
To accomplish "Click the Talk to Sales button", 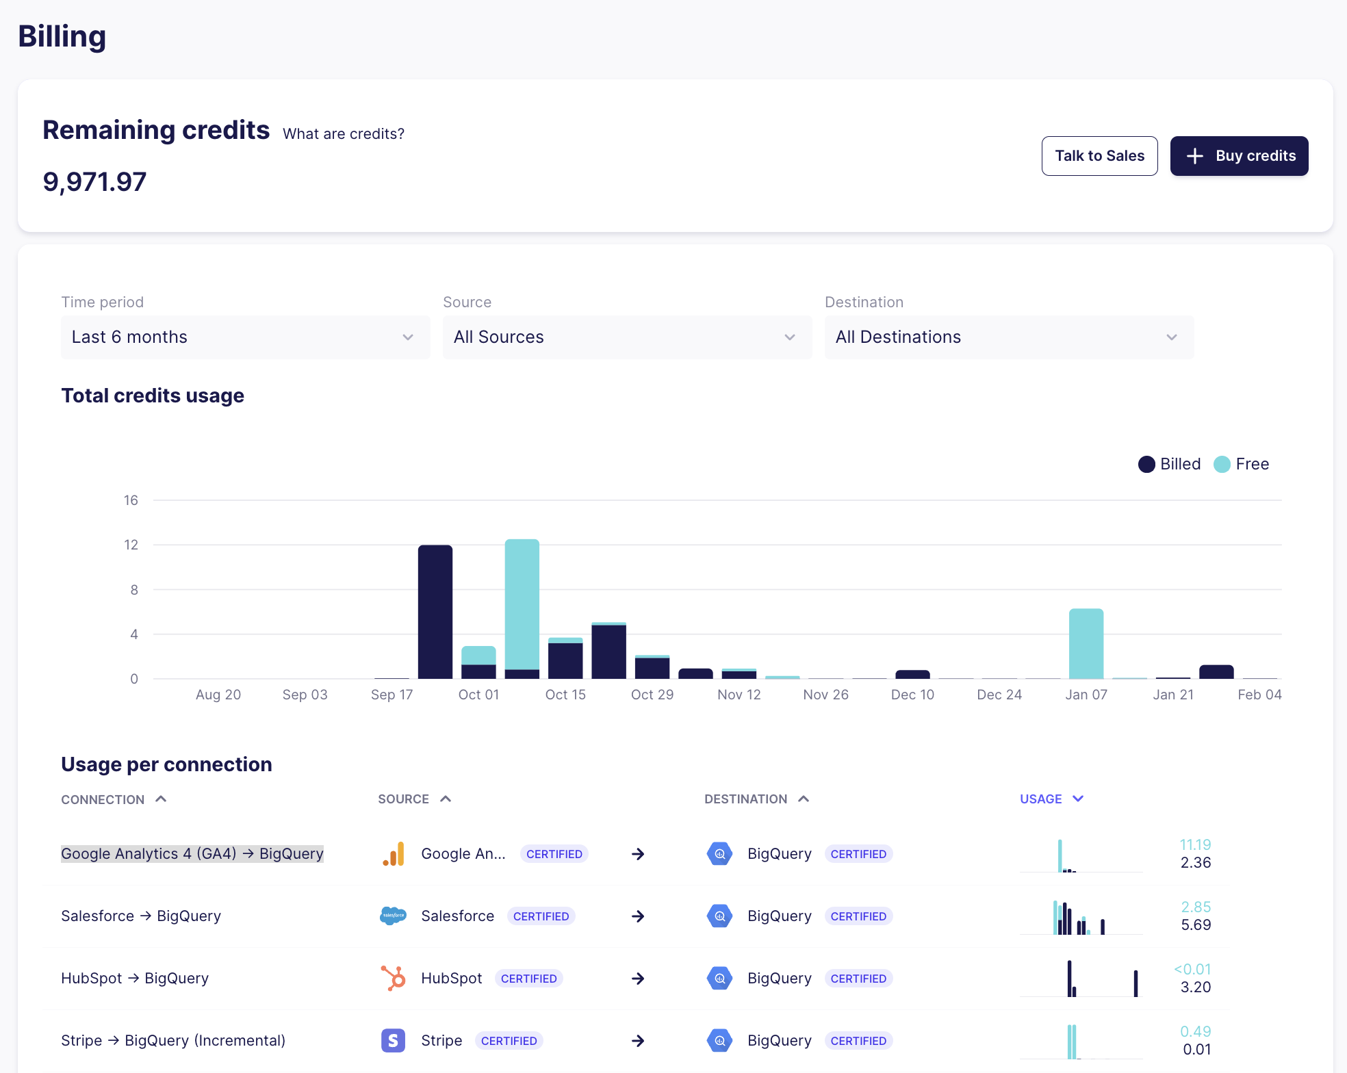I will pos(1099,156).
